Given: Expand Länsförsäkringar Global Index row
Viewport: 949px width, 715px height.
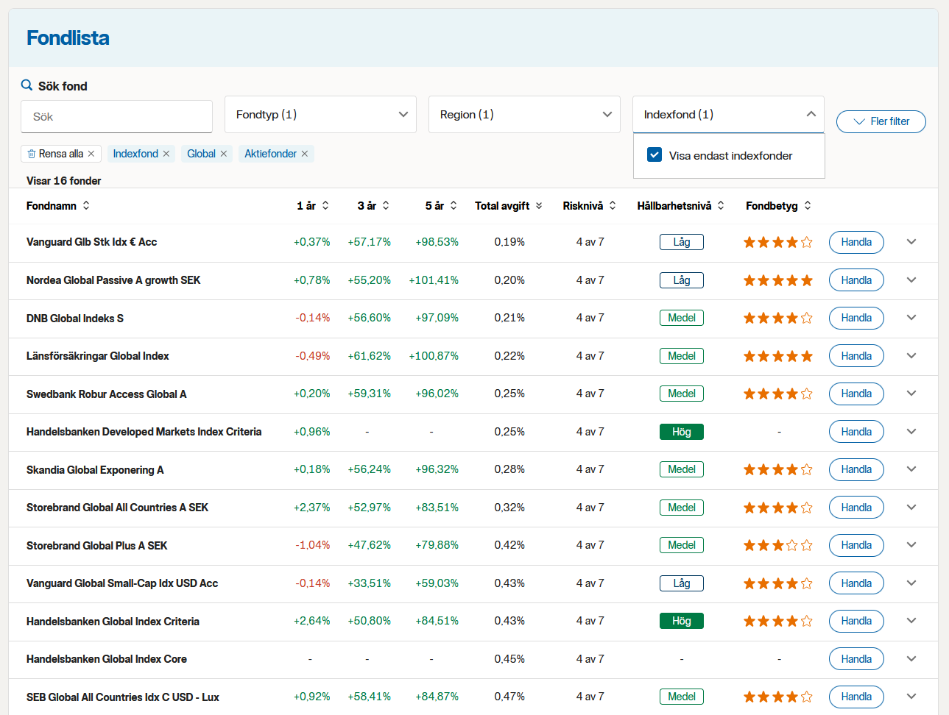Looking at the screenshot, I should 911,356.
